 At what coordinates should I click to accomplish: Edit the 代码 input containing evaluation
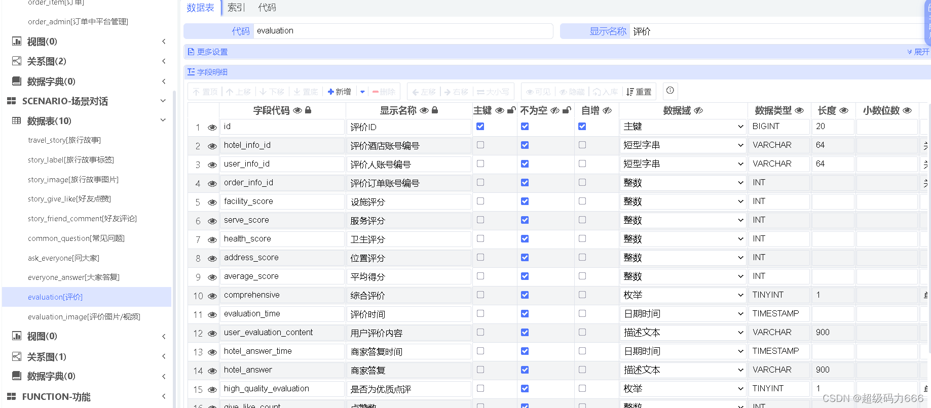tap(403, 31)
